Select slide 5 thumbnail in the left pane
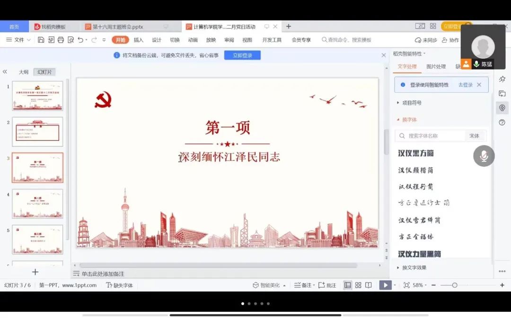Viewport: 511px width, 319px height. click(x=37, y=240)
